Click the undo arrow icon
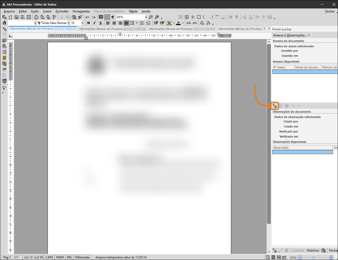The height and width of the screenshot is (260, 338). 87,17
